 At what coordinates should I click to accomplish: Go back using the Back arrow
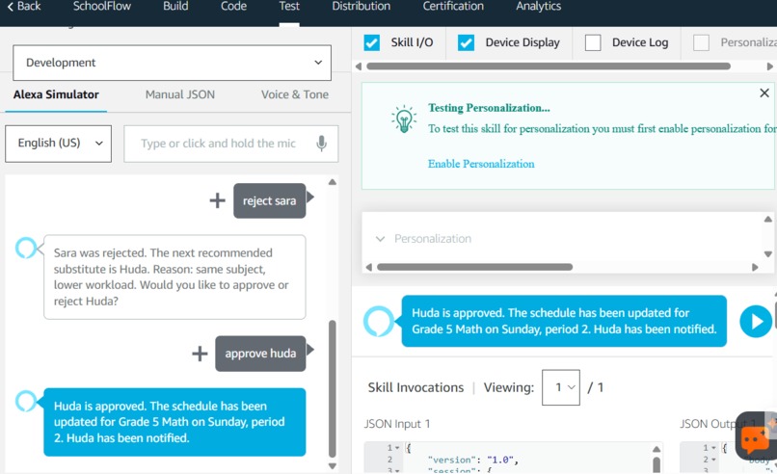24,7
